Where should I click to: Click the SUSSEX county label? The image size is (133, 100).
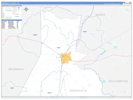click(100, 15)
